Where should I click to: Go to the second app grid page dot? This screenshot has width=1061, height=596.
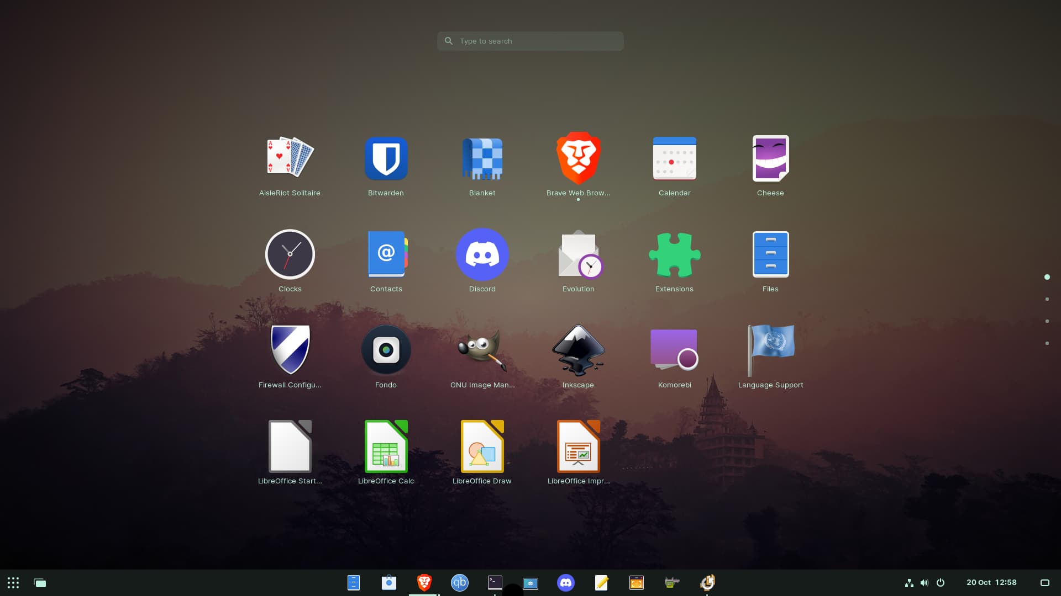1047,299
